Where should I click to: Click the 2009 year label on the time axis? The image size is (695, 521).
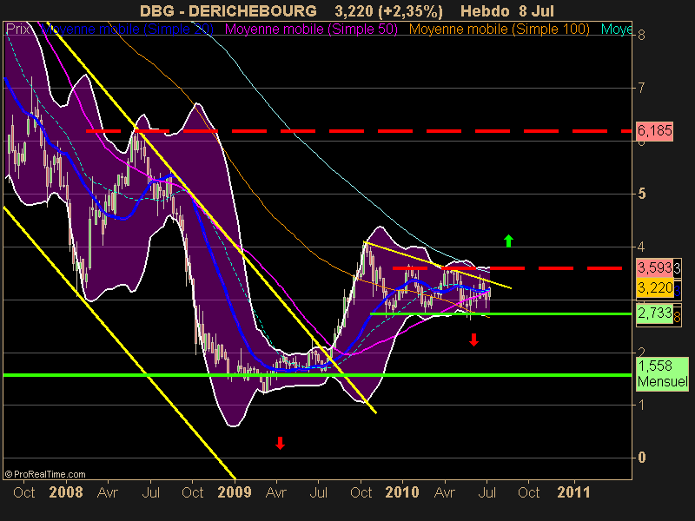click(x=235, y=492)
